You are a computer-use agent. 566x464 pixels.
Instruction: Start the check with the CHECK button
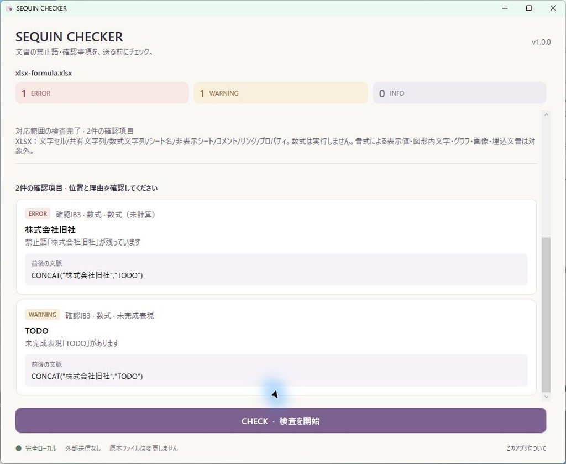click(x=280, y=421)
